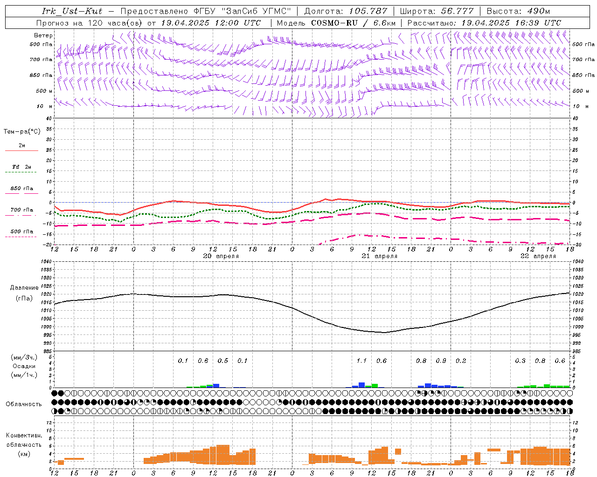Select the latitude value Широта: 56.777
The width and height of the screenshot is (597, 477).
tap(437, 11)
